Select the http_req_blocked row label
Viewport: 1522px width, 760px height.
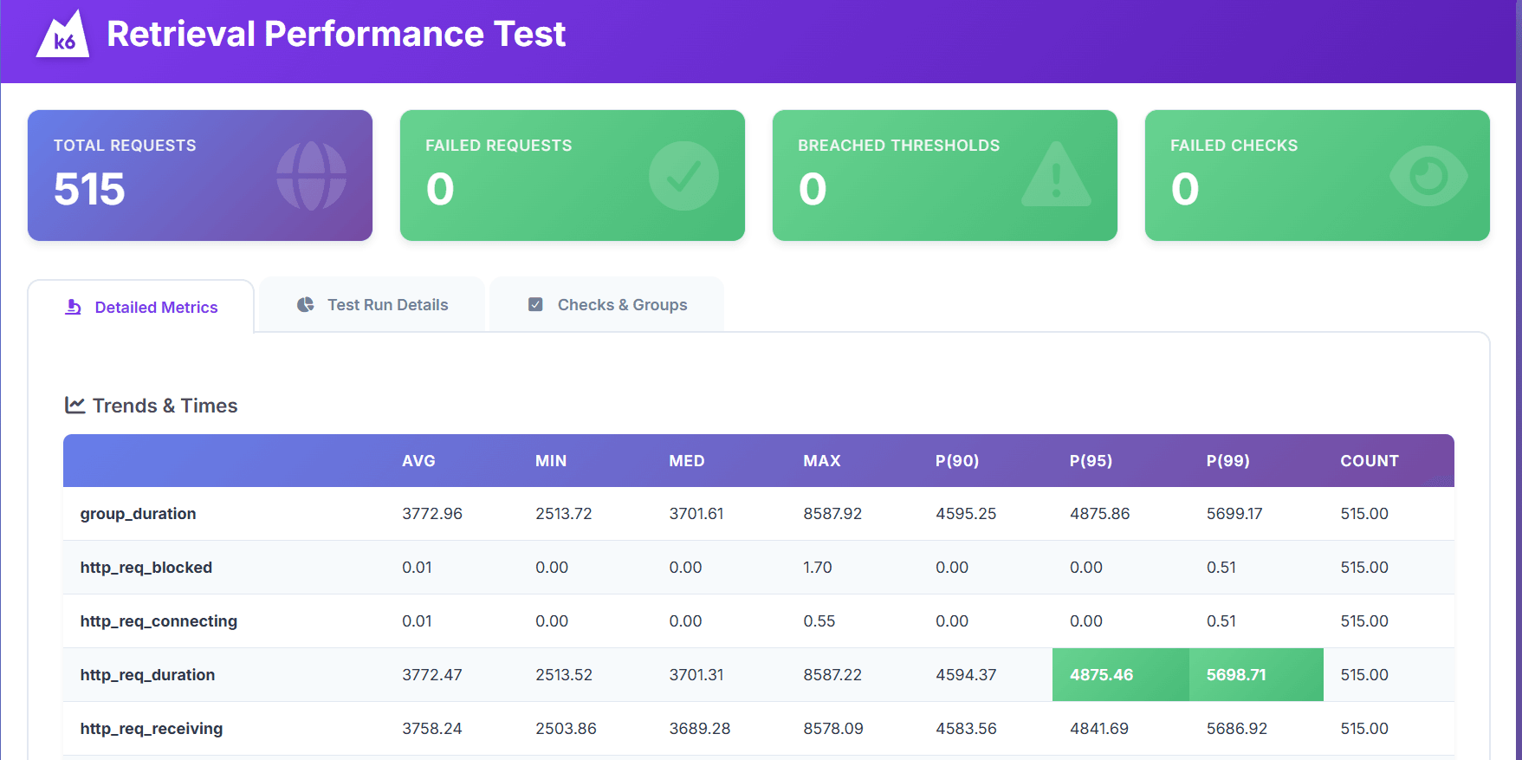click(x=146, y=568)
